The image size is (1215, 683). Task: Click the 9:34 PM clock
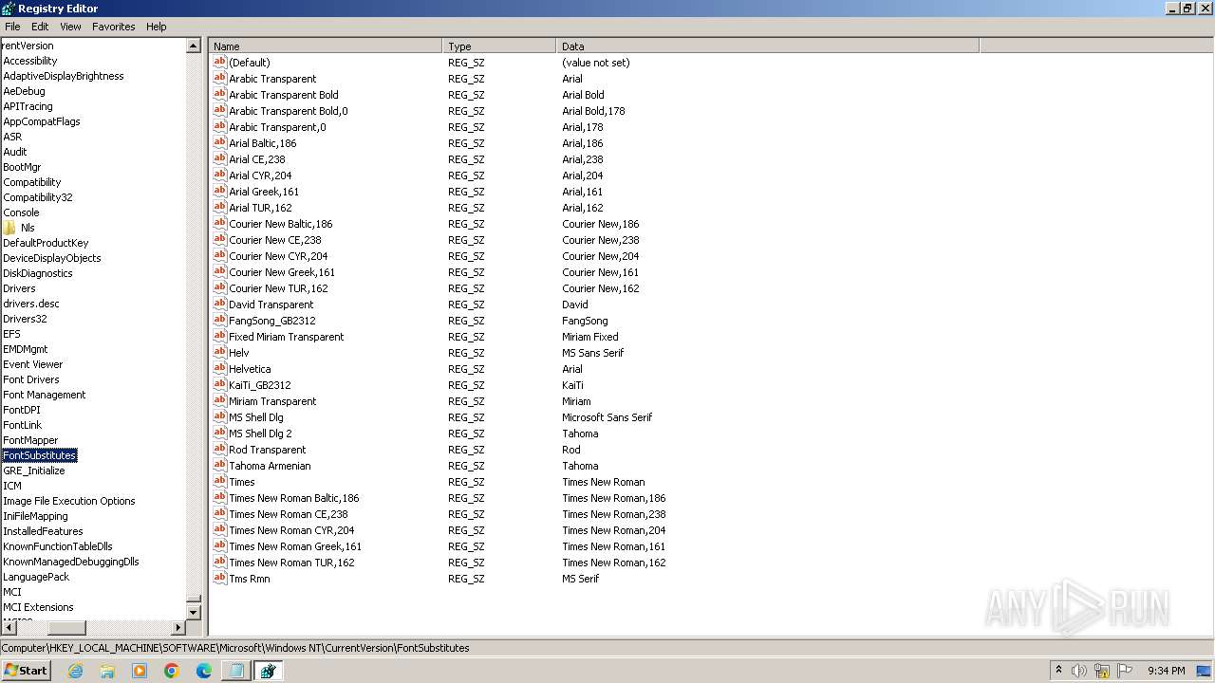[x=1166, y=671]
